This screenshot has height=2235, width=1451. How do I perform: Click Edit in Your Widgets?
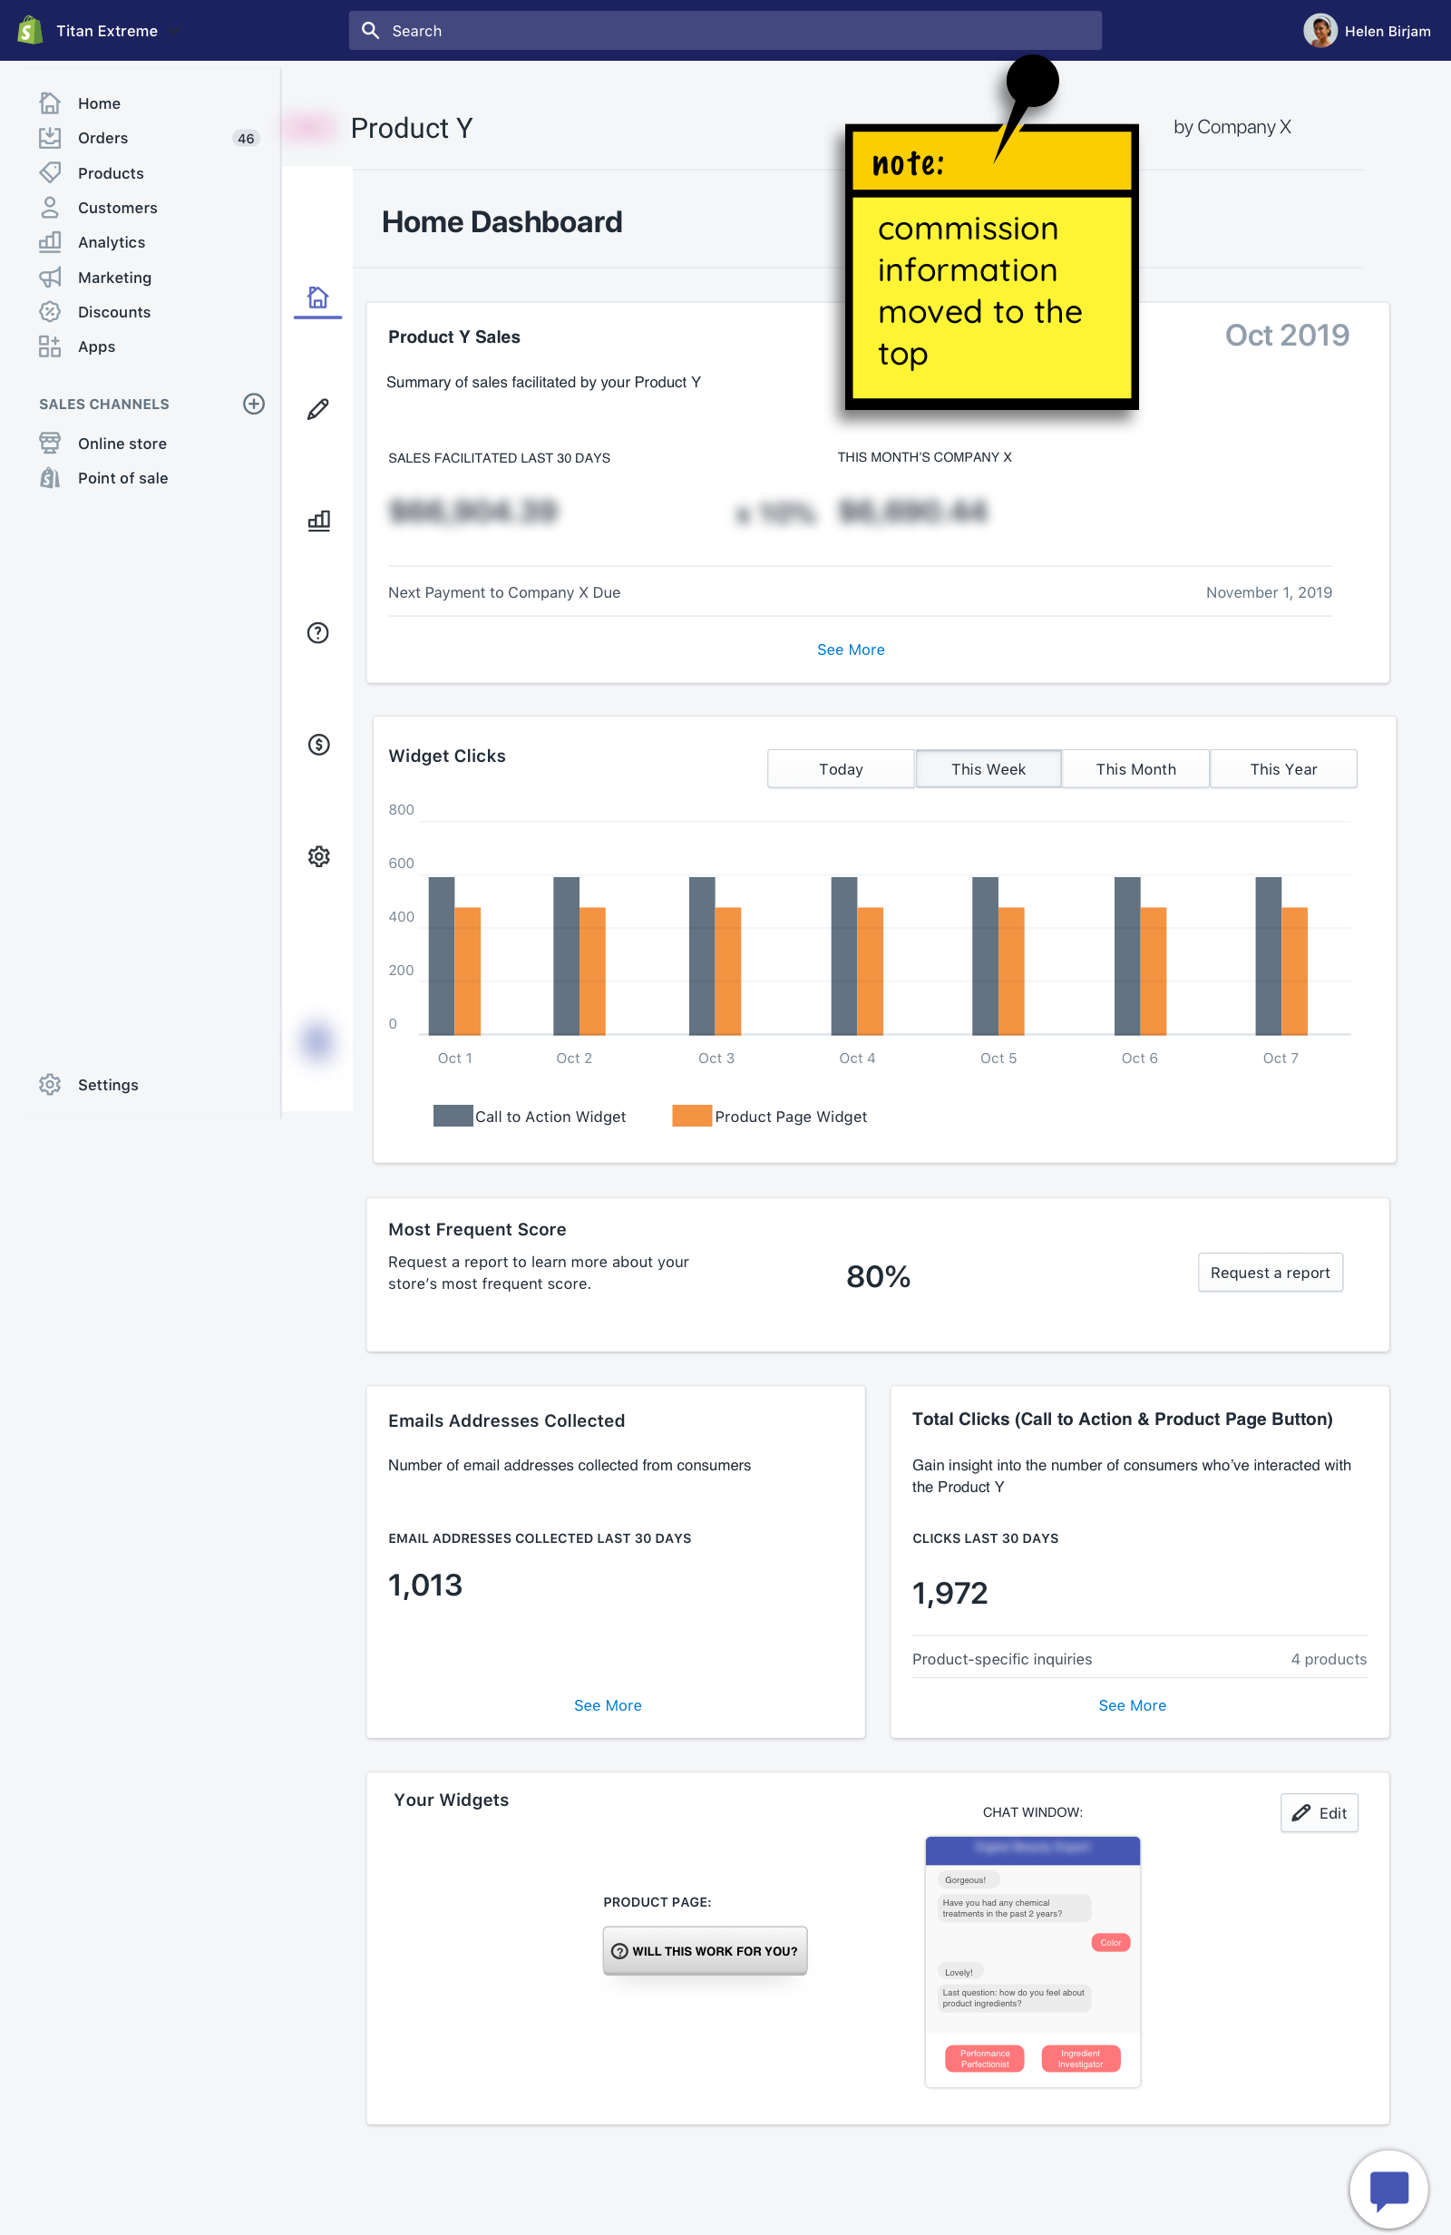pos(1319,1813)
